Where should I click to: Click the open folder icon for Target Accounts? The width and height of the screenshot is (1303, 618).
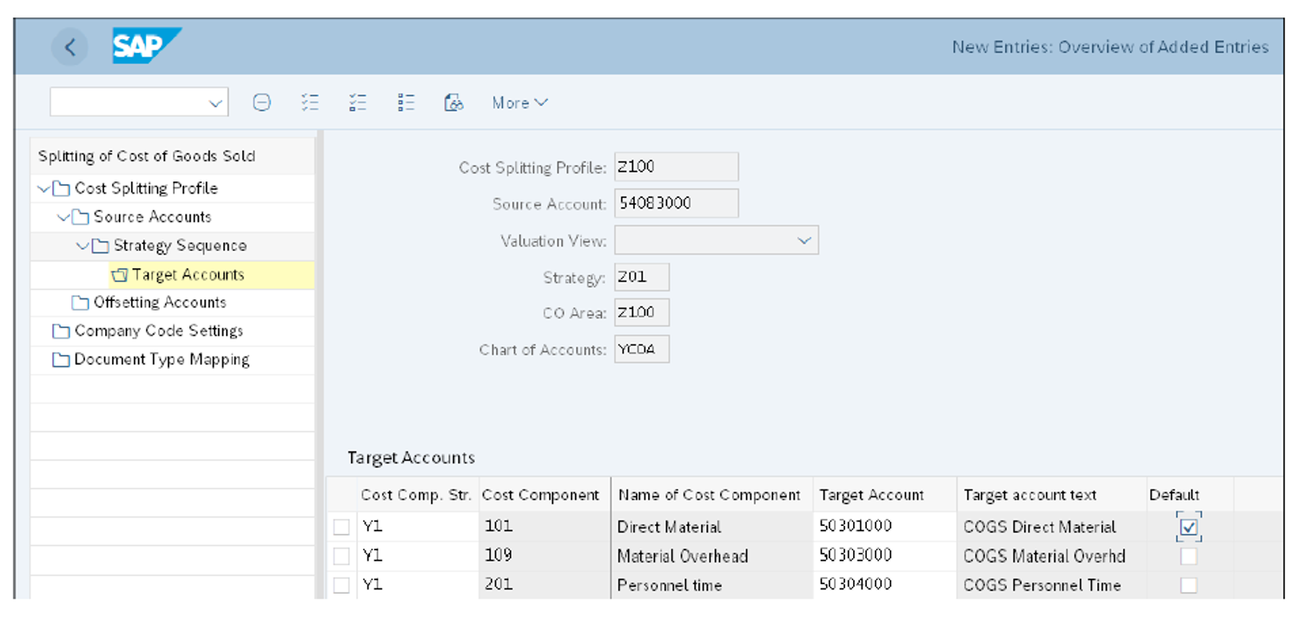pos(120,274)
